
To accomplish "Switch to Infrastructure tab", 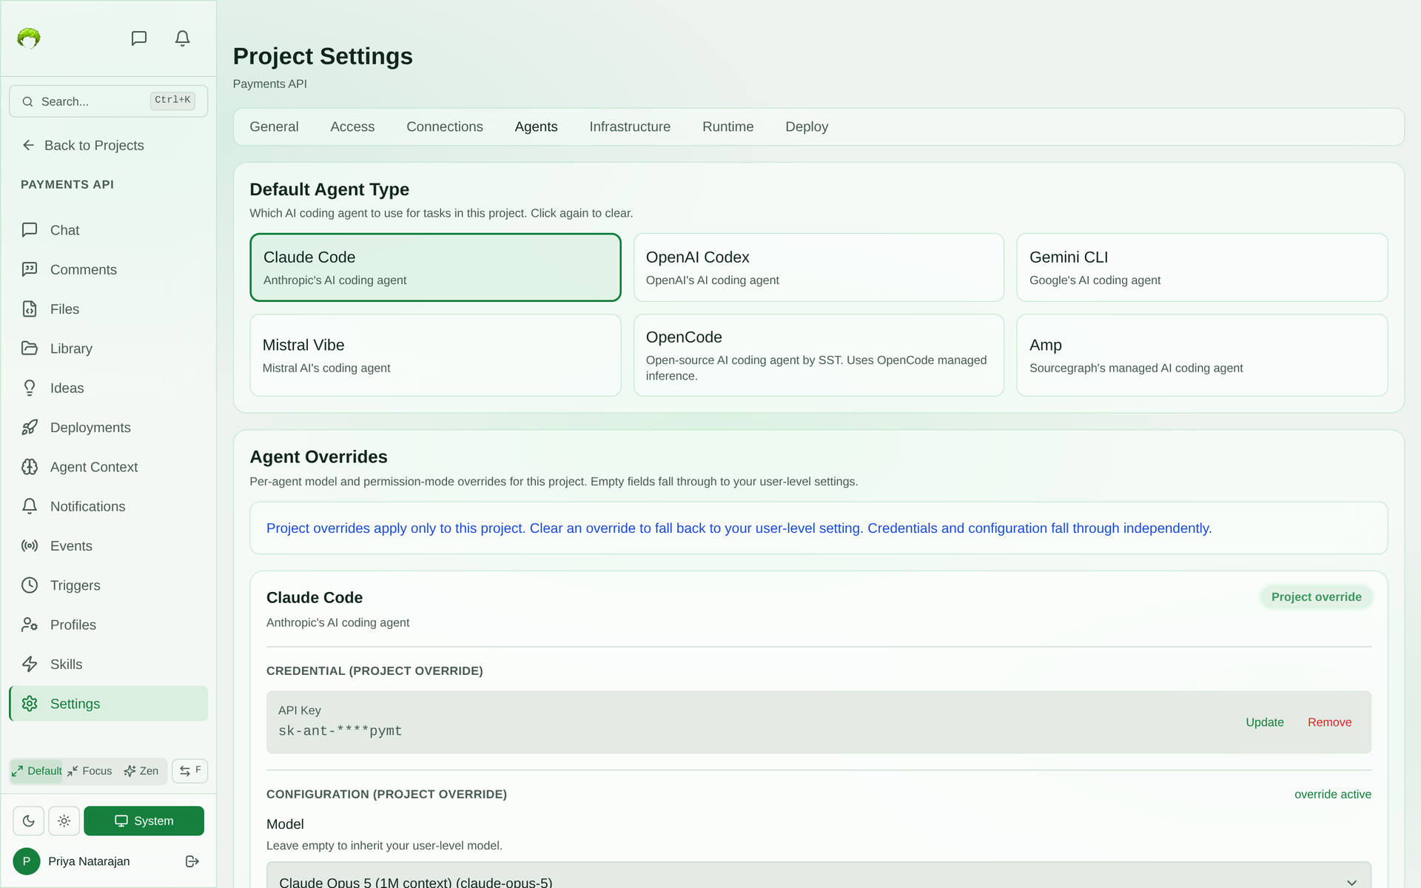I will (x=630, y=127).
